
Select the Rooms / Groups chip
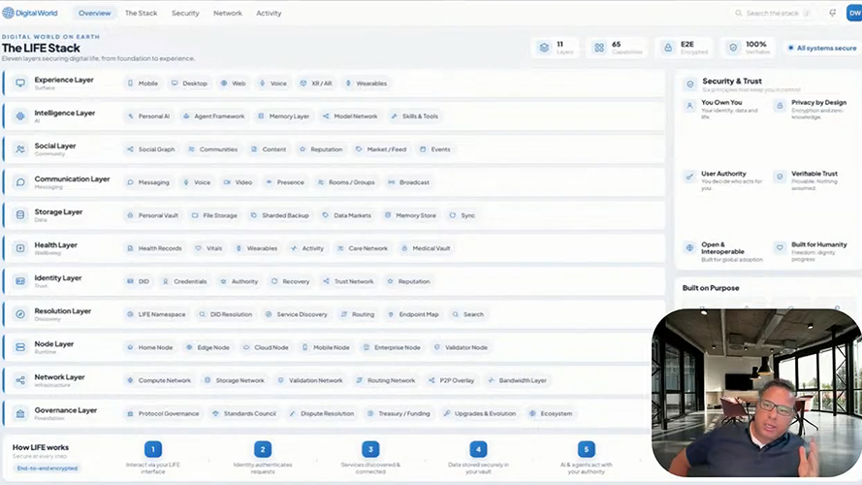[x=346, y=182]
